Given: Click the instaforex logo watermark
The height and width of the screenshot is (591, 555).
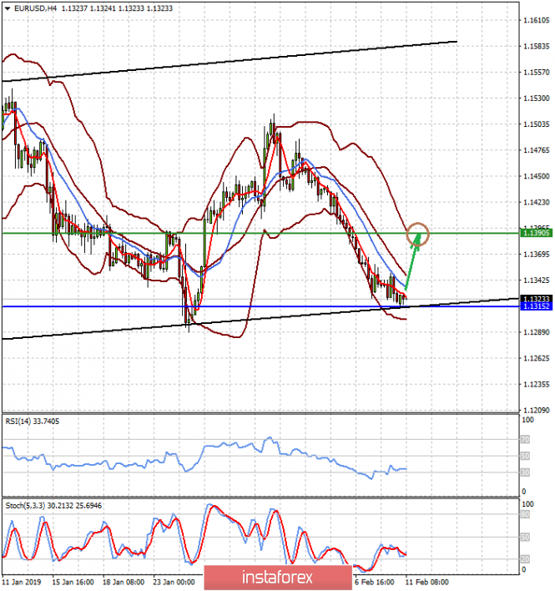Looking at the screenshot, I should coord(277,577).
